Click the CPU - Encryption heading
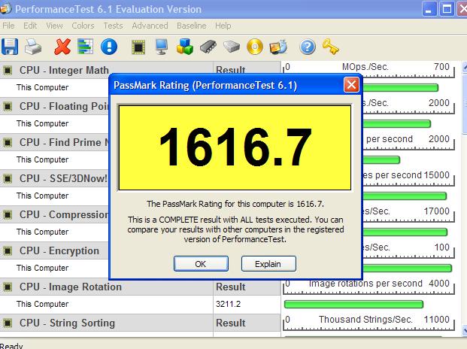The width and height of the screenshot is (467, 349). tap(59, 250)
